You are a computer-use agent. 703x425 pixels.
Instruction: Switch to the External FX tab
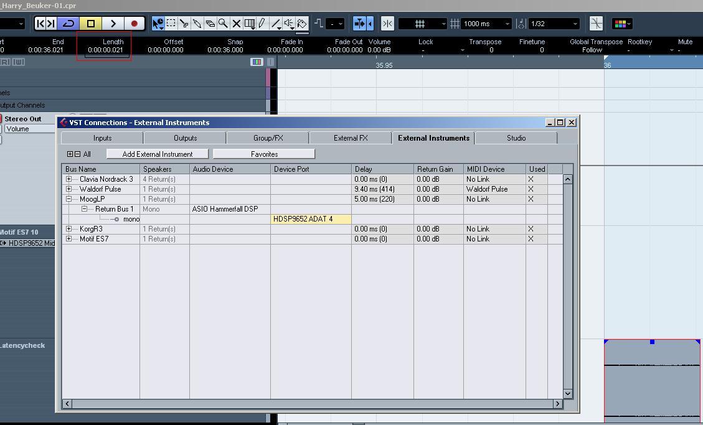[x=351, y=138]
